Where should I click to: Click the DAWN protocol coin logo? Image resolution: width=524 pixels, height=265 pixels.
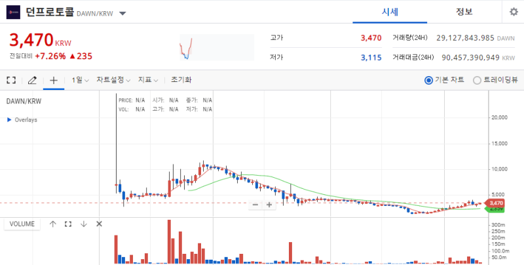(13, 12)
